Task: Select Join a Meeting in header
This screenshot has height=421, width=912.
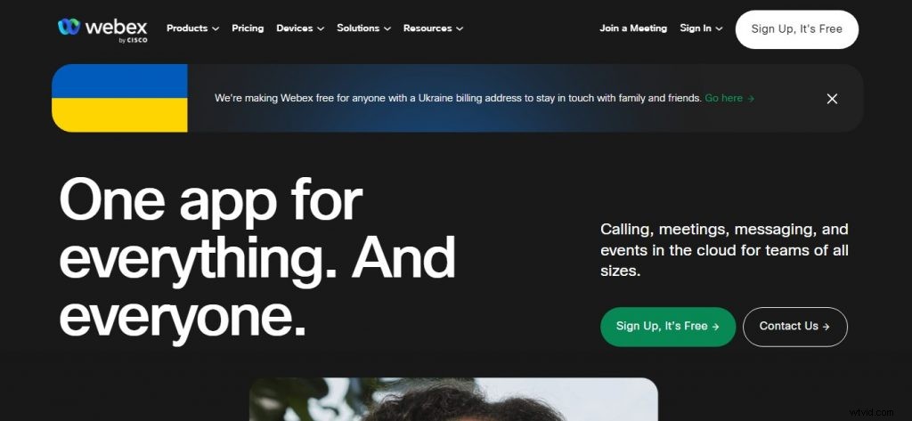Action: click(x=633, y=28)
